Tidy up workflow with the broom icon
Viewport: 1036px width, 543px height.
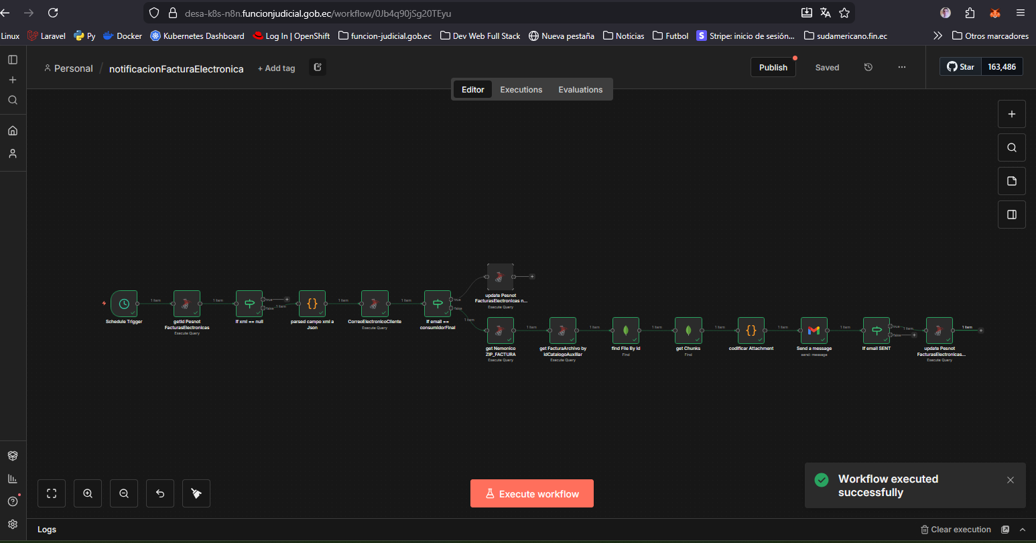pos(196,493)
